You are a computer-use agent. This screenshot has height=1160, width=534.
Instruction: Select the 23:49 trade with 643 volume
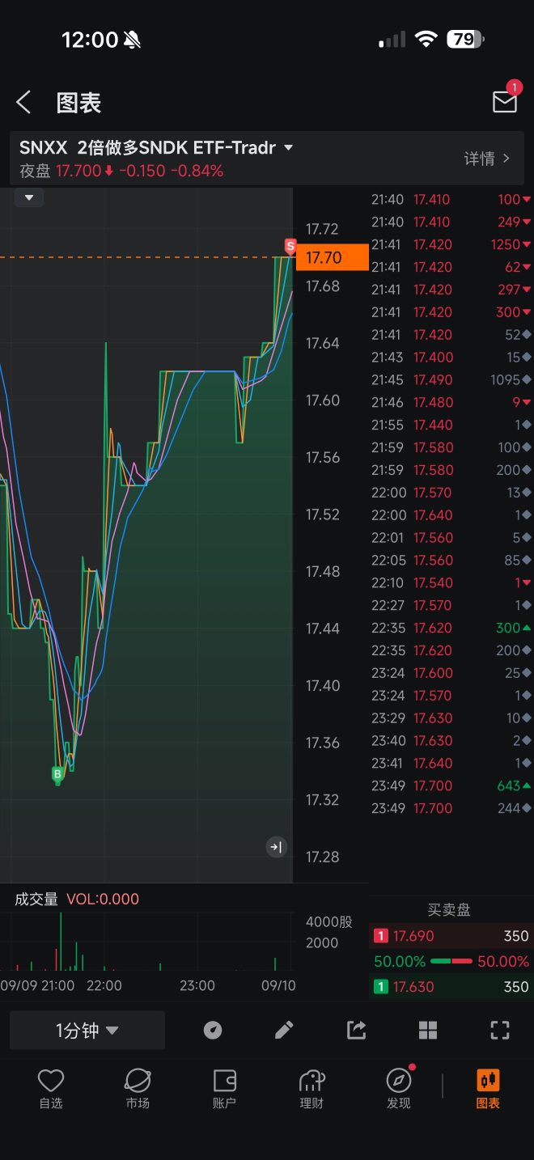click(x=451, y=785)
